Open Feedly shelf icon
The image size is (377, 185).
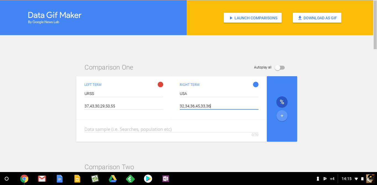[x=130, y=179]
